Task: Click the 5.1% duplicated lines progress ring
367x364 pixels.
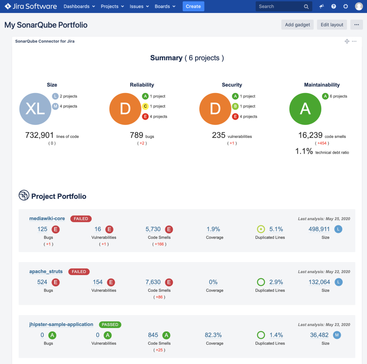Action: point(261,229)
